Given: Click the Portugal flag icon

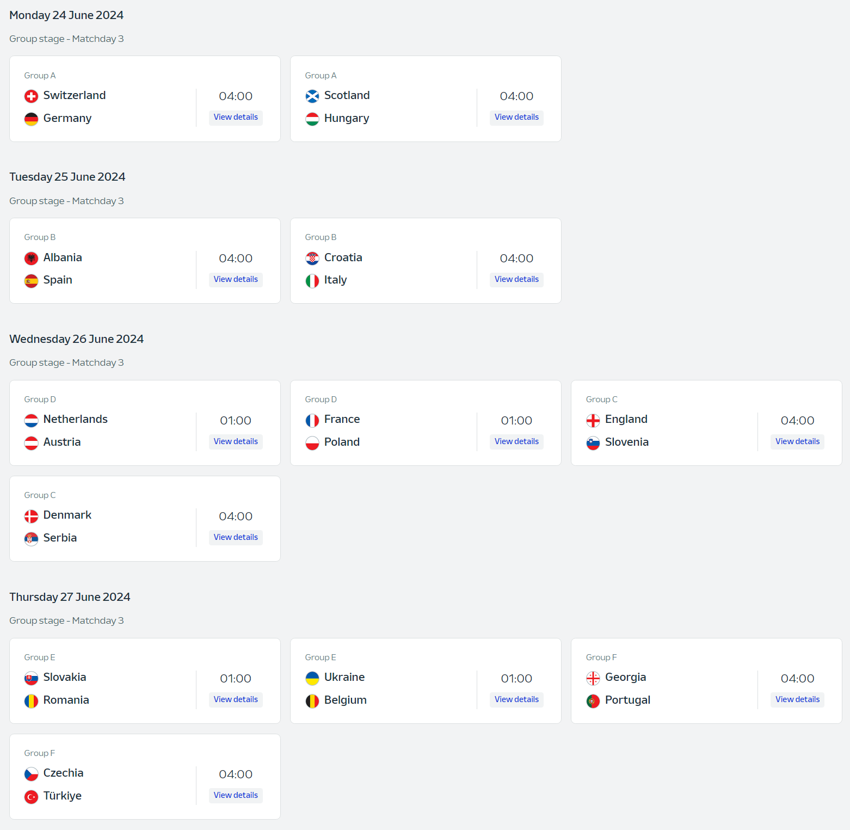Looking at the screenshot, I should [593, 701].
